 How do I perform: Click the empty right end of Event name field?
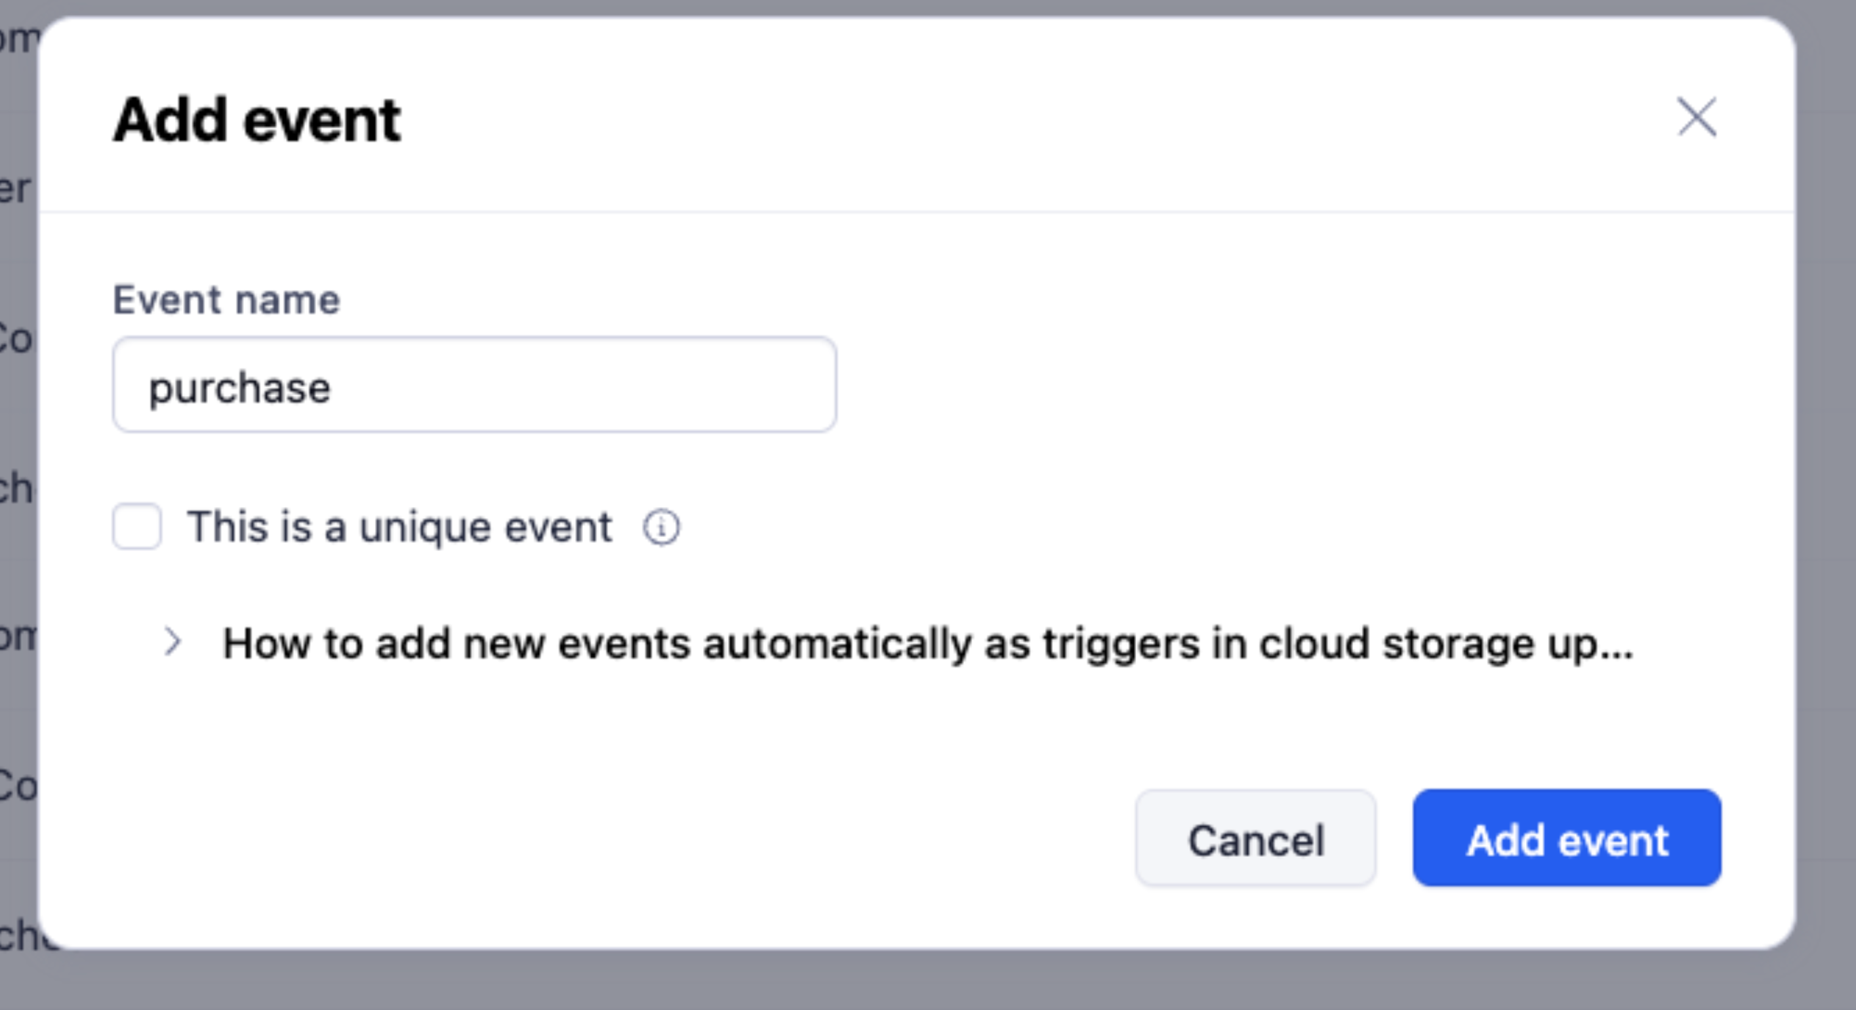[x=756, y=385]
